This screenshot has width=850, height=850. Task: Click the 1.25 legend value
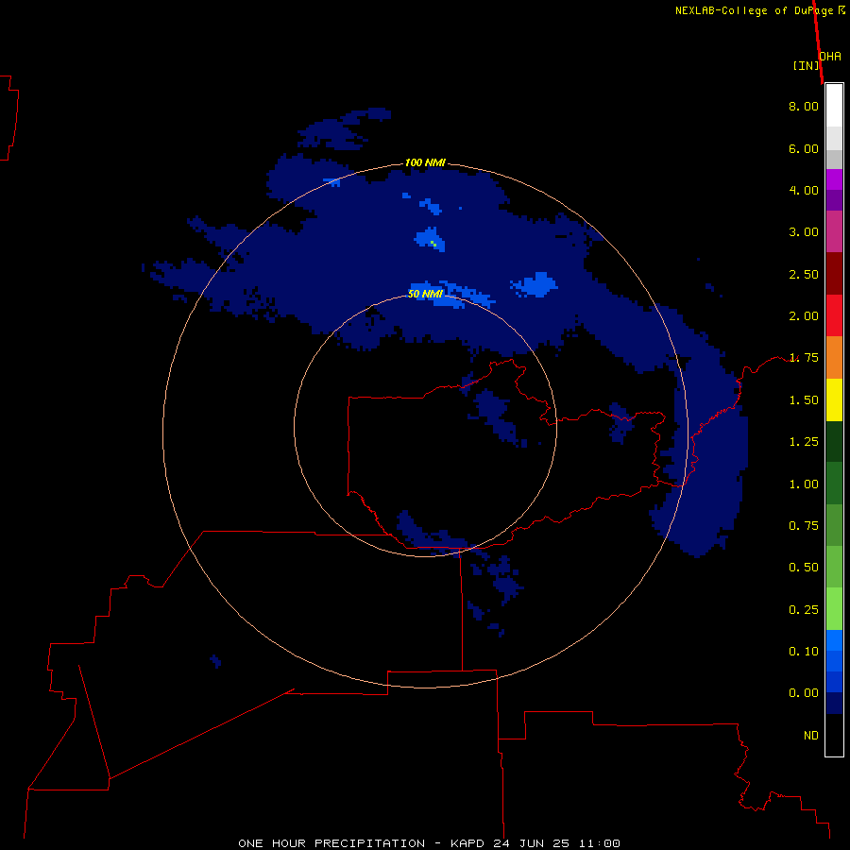[804, 442]
